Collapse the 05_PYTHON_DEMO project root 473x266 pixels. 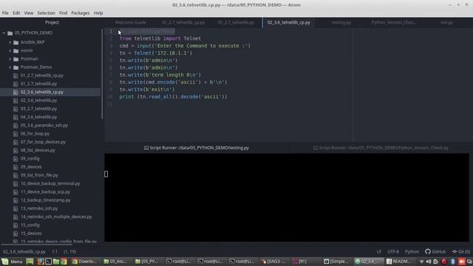[4, 33]
